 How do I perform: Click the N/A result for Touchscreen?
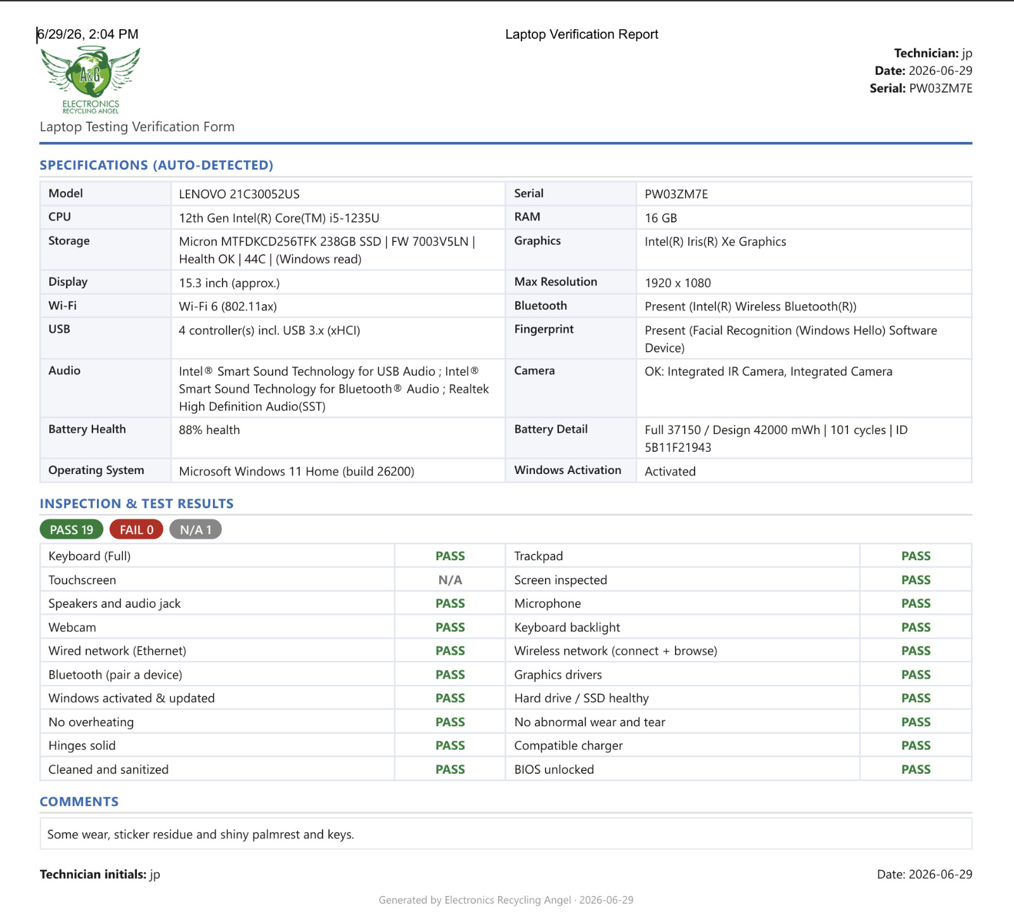[450, 580]
